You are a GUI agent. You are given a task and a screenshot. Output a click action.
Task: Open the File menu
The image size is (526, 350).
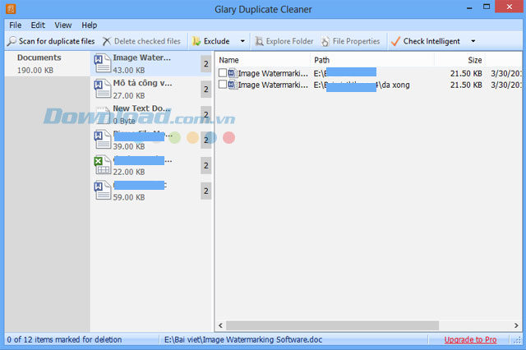15,25
